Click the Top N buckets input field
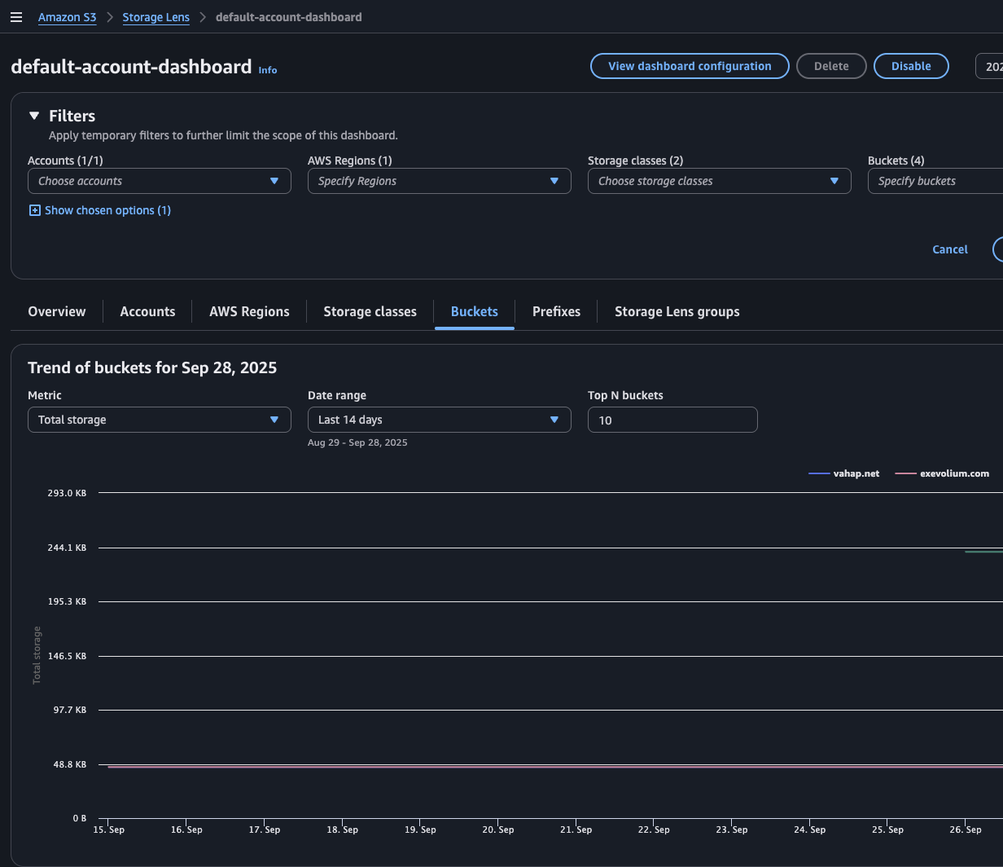The image size is (1003, 867). (x=672, y=420)
